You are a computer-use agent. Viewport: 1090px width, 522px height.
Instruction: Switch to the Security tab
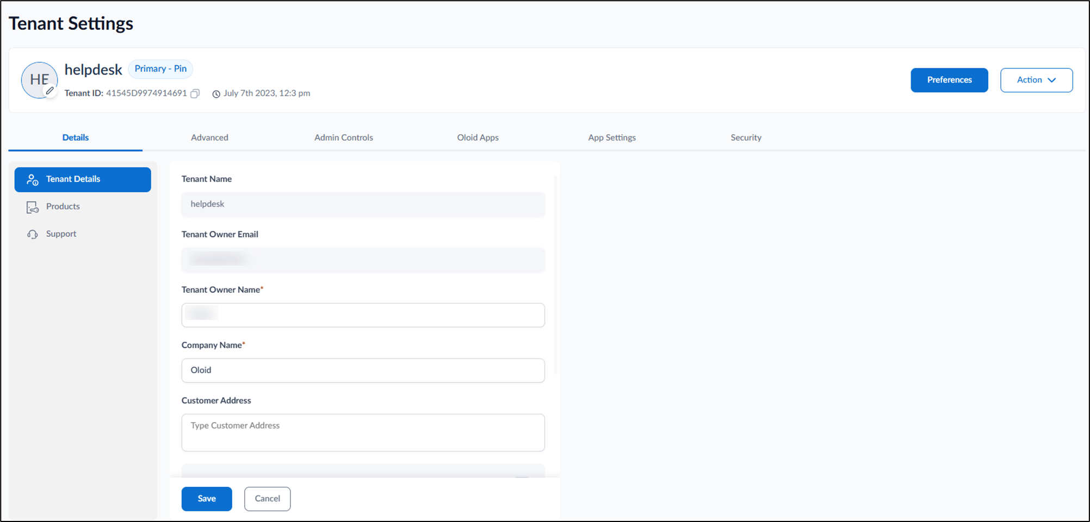746,137
